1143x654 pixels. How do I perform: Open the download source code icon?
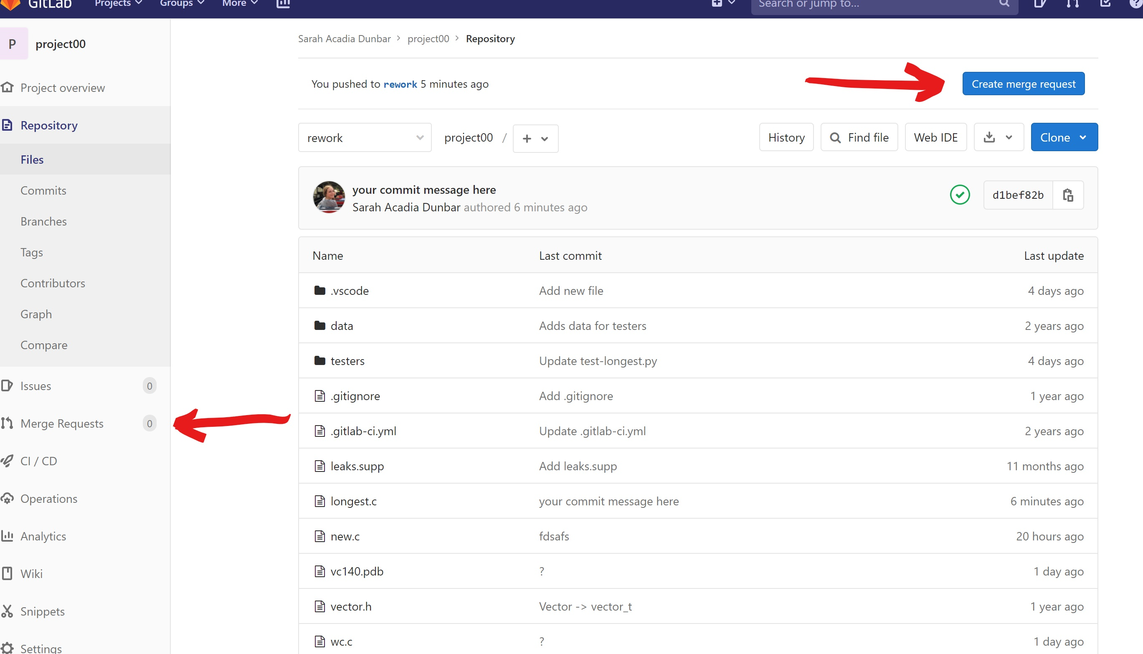(x=989, y=137)
